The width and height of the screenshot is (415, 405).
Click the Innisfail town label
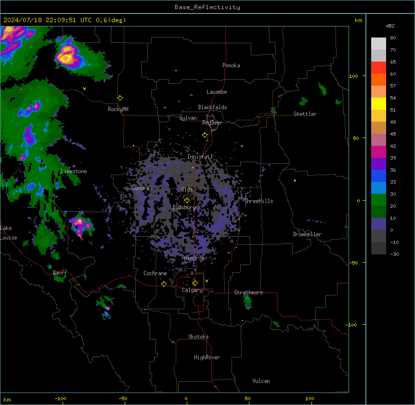(x=200, y=157)
